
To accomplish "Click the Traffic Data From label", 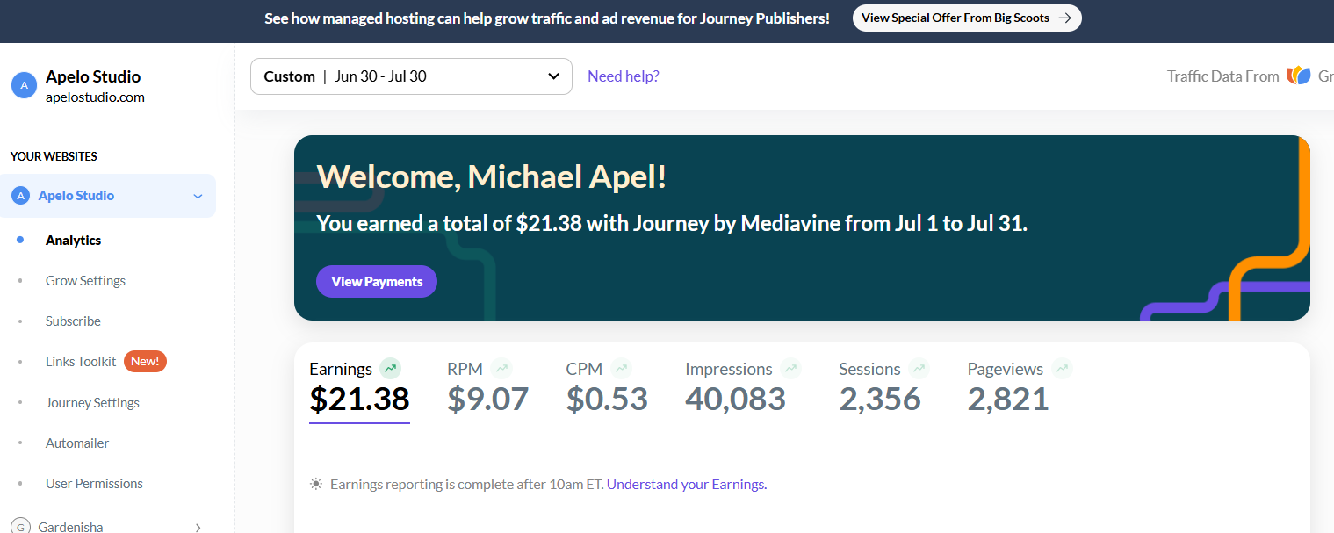I will pyautogui.click(x=1222, y=76).
